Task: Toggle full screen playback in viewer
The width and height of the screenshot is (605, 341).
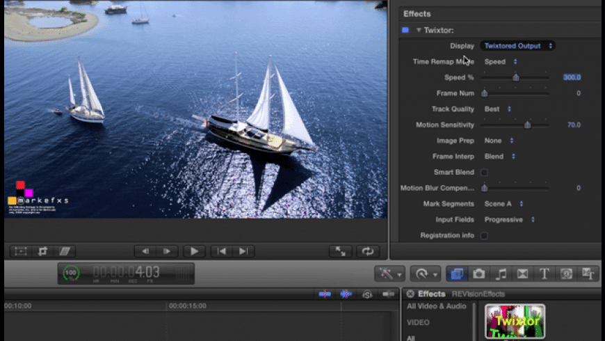Action: click(x=341, y=251)
